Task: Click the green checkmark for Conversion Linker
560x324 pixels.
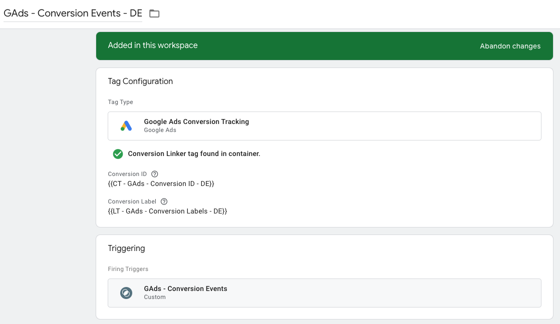Action: pyautogui.click(x=118, y=153)
